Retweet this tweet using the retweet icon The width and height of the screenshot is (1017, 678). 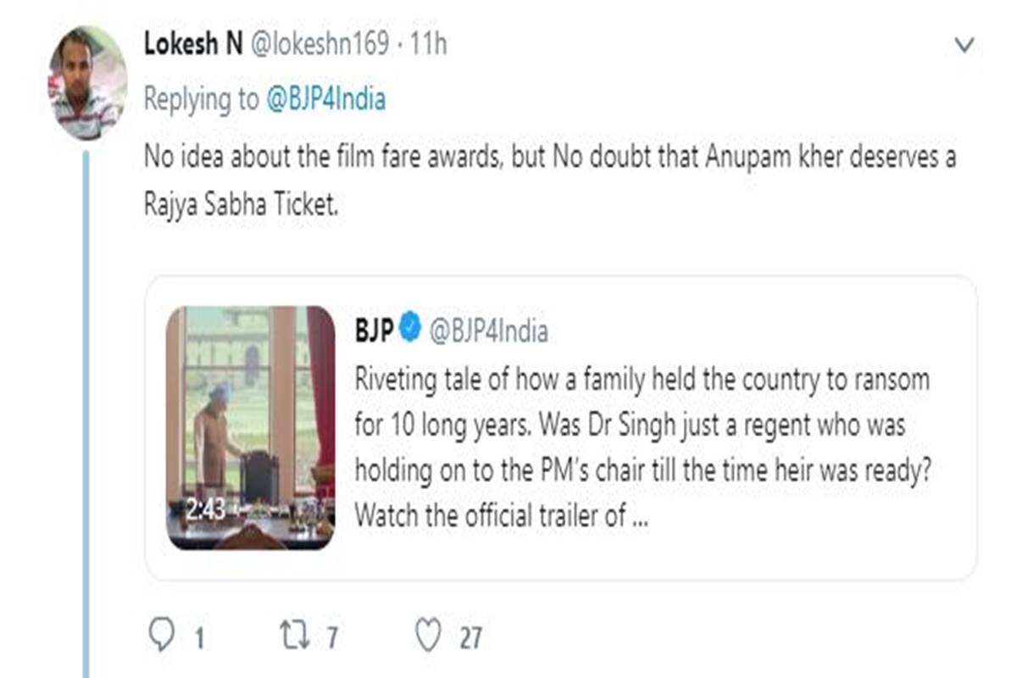(293, 636)
